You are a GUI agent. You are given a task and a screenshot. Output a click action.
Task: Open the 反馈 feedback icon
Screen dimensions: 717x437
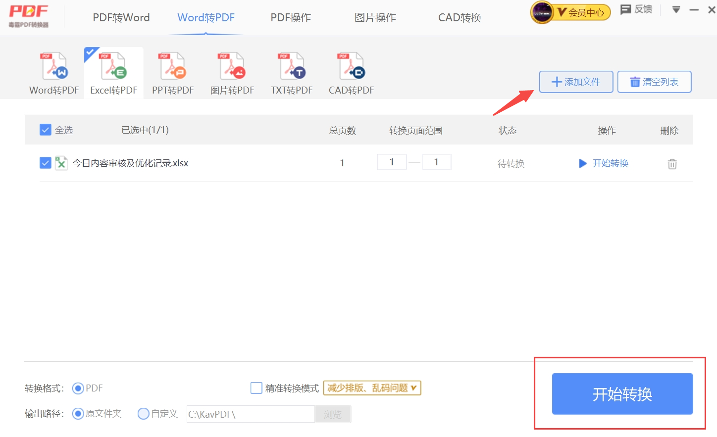[636, 9]
